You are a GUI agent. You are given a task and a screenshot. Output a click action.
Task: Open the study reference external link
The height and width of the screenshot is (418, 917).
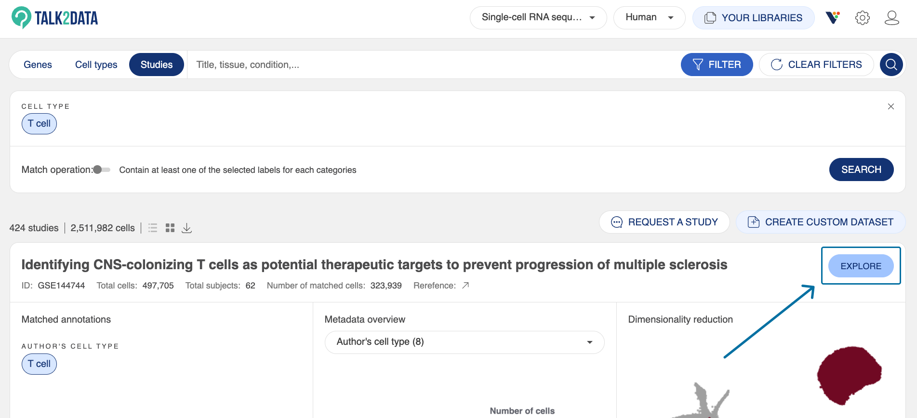[465, 286]
